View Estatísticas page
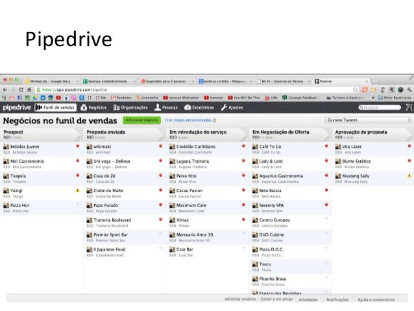The width and height of the screenshot is (414, 311). [199, 108]
